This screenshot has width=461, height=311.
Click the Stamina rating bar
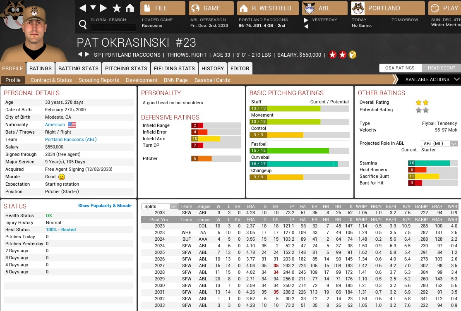click(x=432, y=163)
